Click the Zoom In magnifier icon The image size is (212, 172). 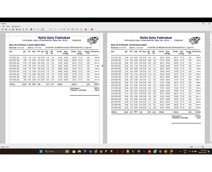click(x=51, y=29)
